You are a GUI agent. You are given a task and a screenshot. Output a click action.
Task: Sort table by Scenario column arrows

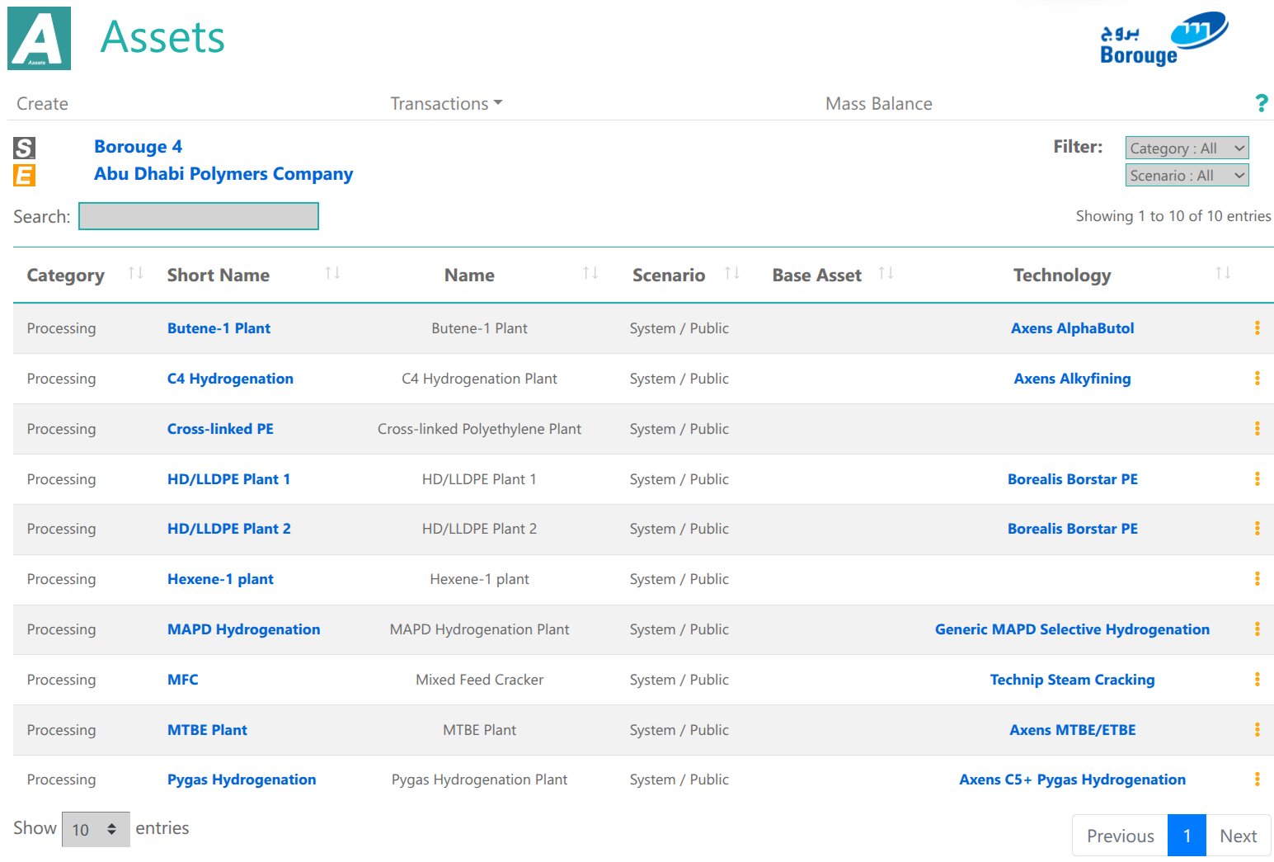pyautogui.click(x=732, y=273)
